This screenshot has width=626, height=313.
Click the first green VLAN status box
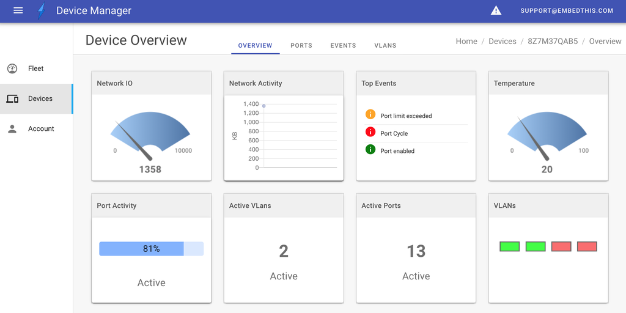(509, 246)
